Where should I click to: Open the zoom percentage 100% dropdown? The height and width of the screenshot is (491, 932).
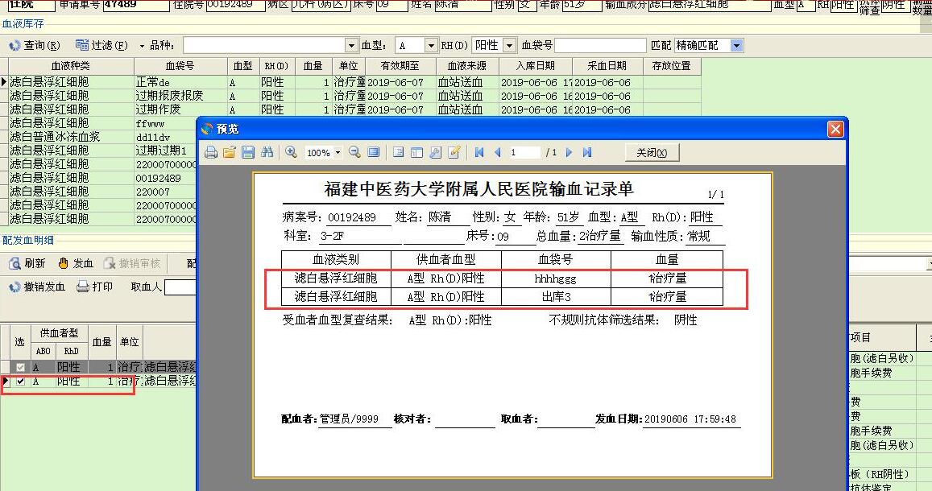tap(338, 153)
